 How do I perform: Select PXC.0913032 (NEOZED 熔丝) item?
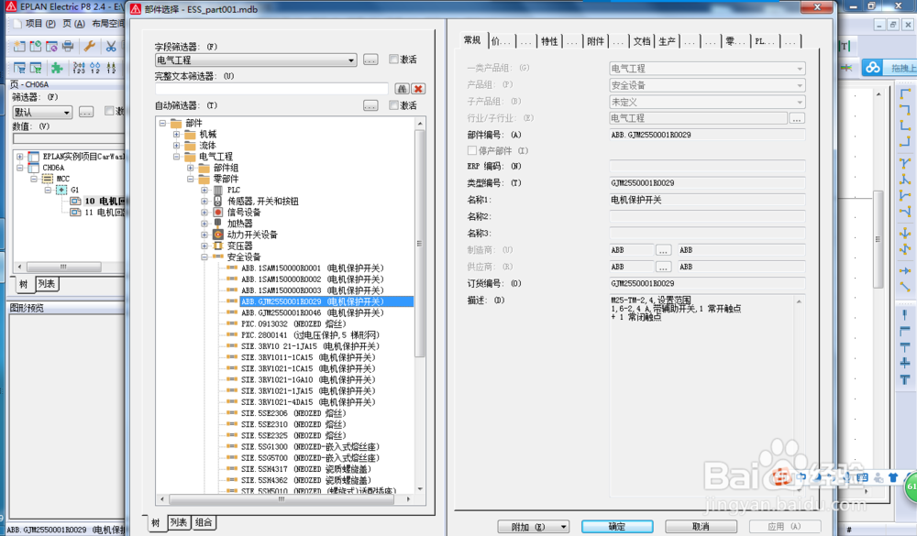point(293,323)
